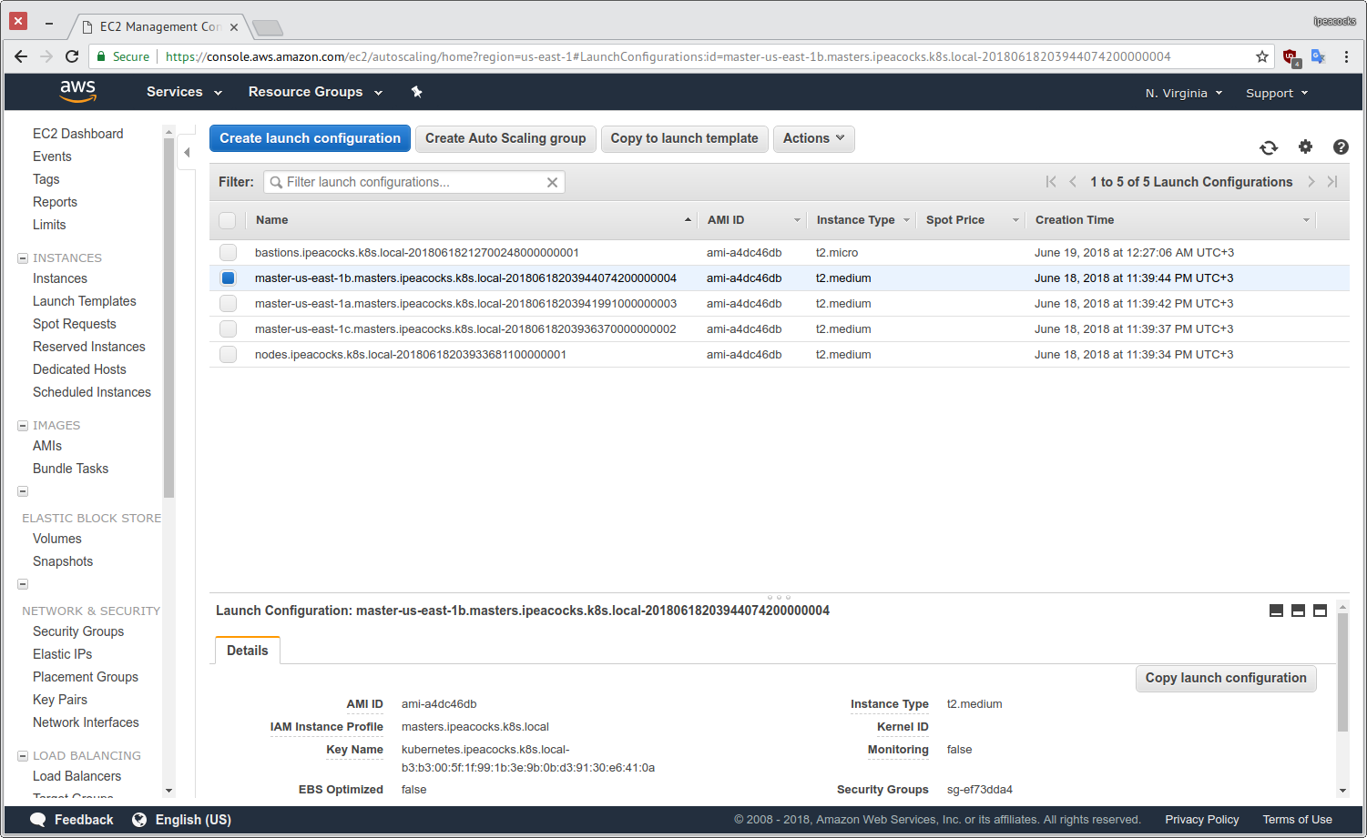Maximize the details pane using third layout icon
1367x838 pixels.
(x=1320, y=611)
